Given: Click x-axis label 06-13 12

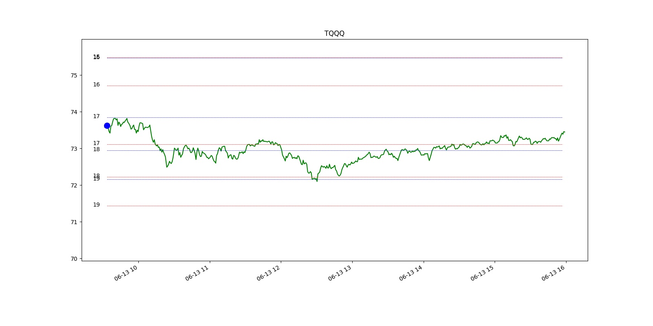Looking at the screenshot, I should tap(269, 273).
